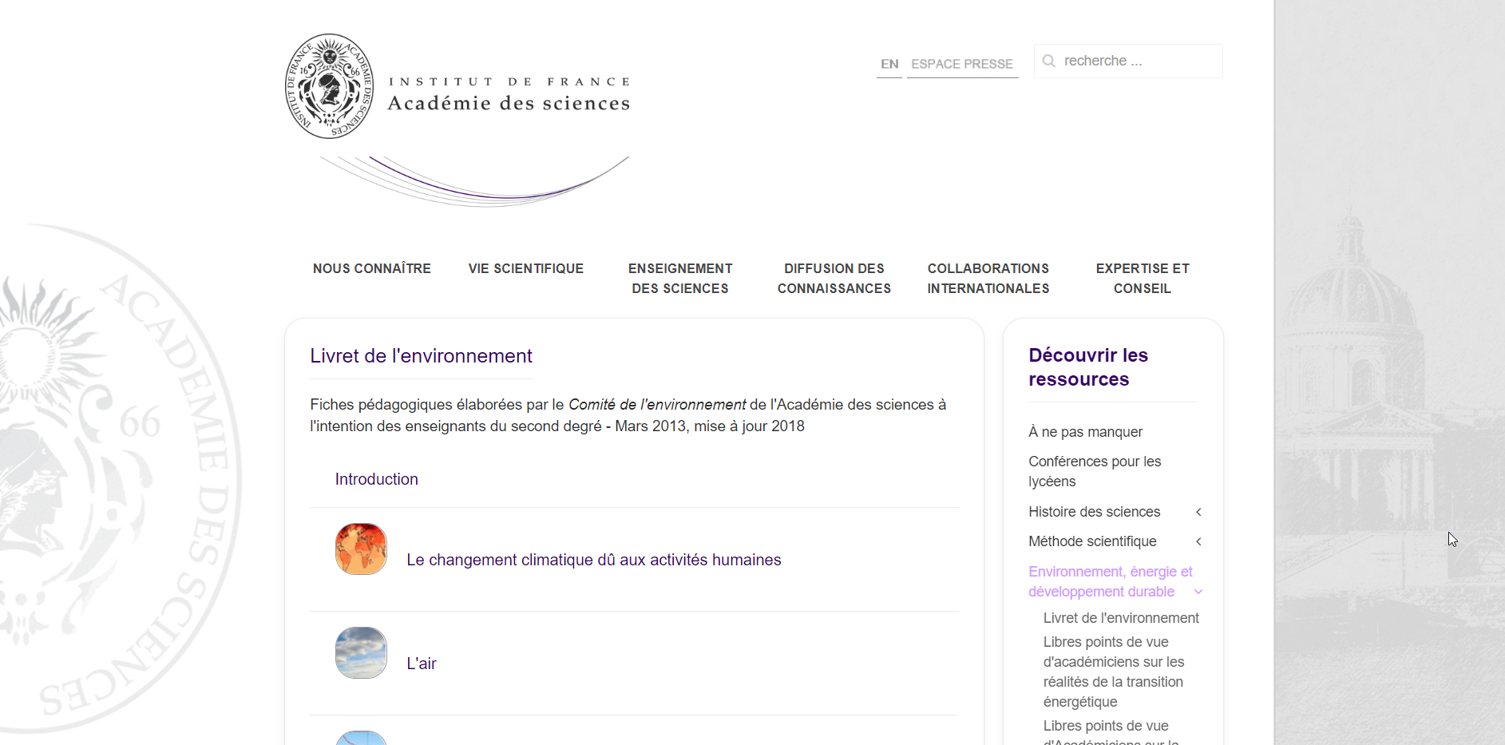Open Le changement climatique dû aux activités humaines
The image size is (1505, 745).
594,560
